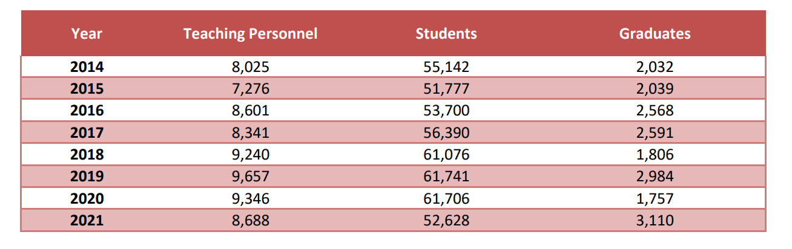Click graduates value 1,757
This screenshot has width=792, height=249.
pos(655,199)
